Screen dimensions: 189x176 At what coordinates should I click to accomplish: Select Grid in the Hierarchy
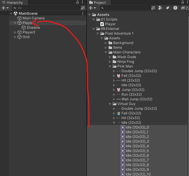coord(26,37)
